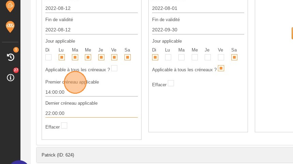Toggle Ve checkbox in right card

click(x=221, y=57)
